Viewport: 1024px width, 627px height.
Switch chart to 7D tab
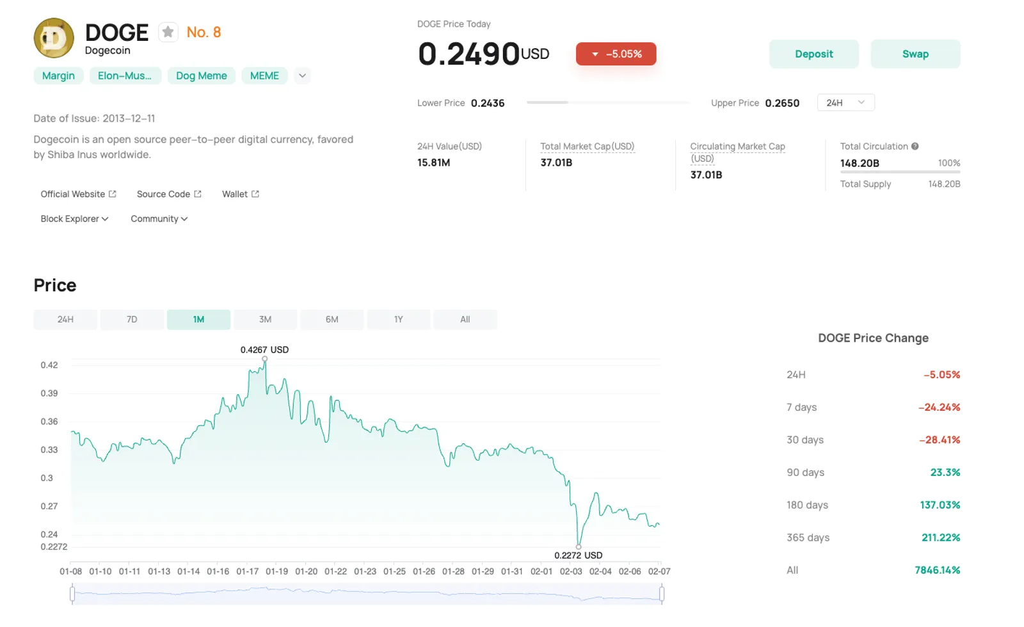(x=132, y=319)
